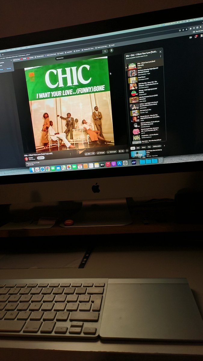203x361 pixels.
Task: Open Apple TV in the Dock
Action: coord(102,165)
